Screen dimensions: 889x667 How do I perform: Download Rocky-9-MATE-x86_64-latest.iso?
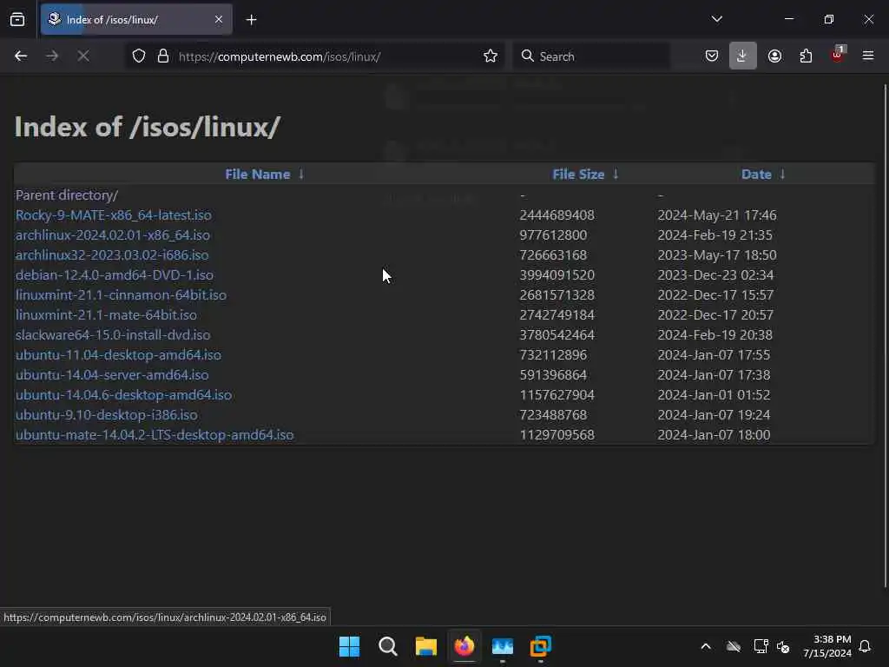tap(114, 215)
